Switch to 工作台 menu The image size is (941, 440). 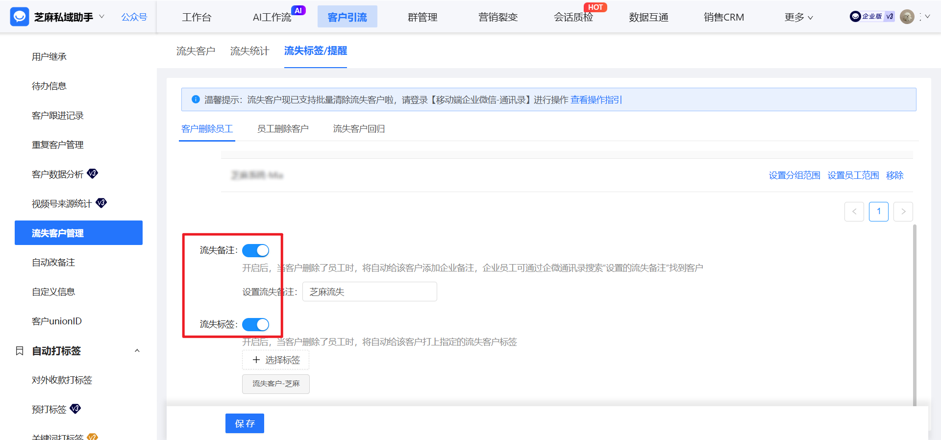(197, 17)
